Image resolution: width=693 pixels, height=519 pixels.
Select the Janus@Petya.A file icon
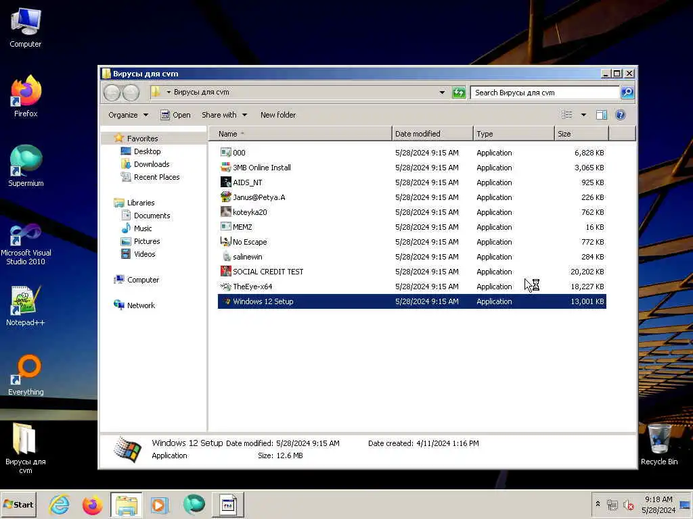226,197
